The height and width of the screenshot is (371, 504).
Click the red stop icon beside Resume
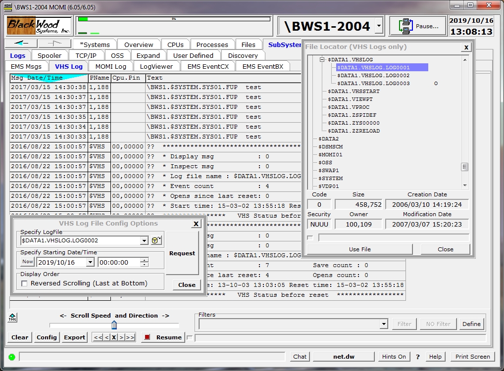click(147, 337)
